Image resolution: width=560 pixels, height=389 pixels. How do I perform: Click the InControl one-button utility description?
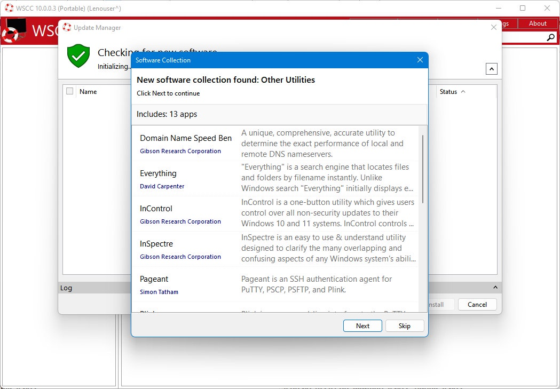(x=327, y=213)
